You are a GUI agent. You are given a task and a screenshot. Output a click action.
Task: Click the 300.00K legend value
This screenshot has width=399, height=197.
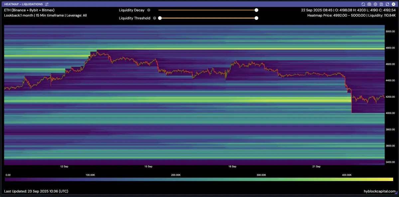[261, 174]
